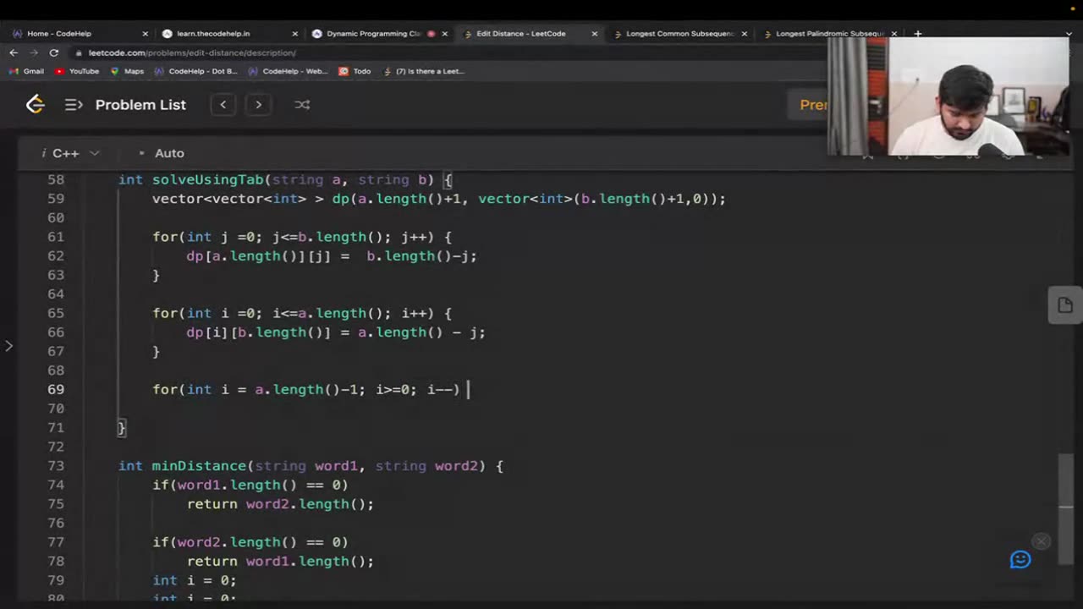This screenshot has width=1083, height=609.
Task: Select the Edit Distance - LeetCode tab
Action: [x=527, y=34]
